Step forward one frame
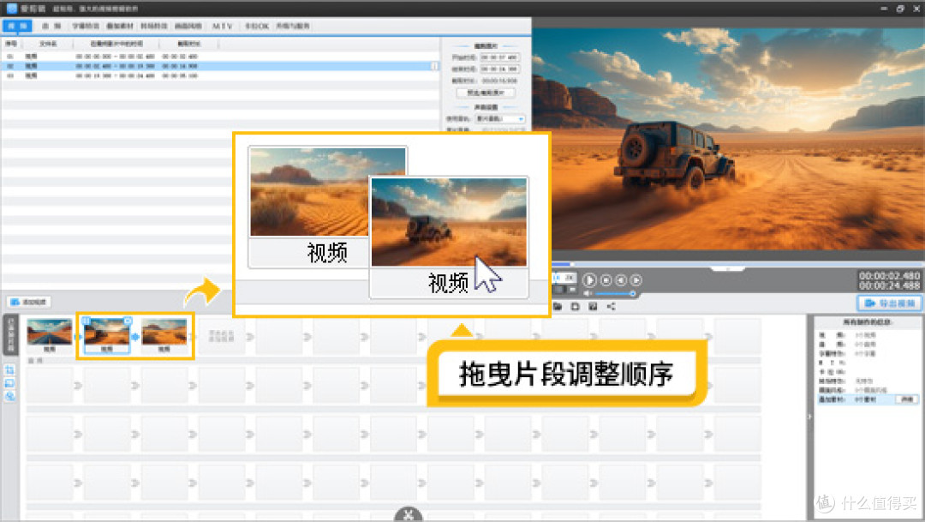Viewport: 925px width, 522px height. [x=636, y=280]
